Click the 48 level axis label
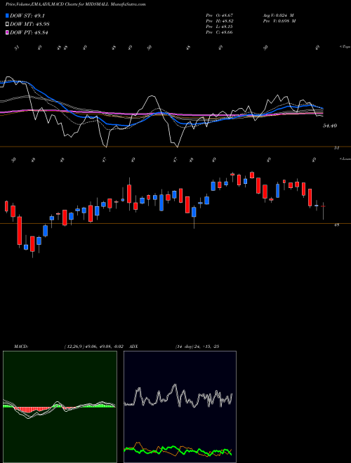The image size is (351, 463). pos(336,225)
